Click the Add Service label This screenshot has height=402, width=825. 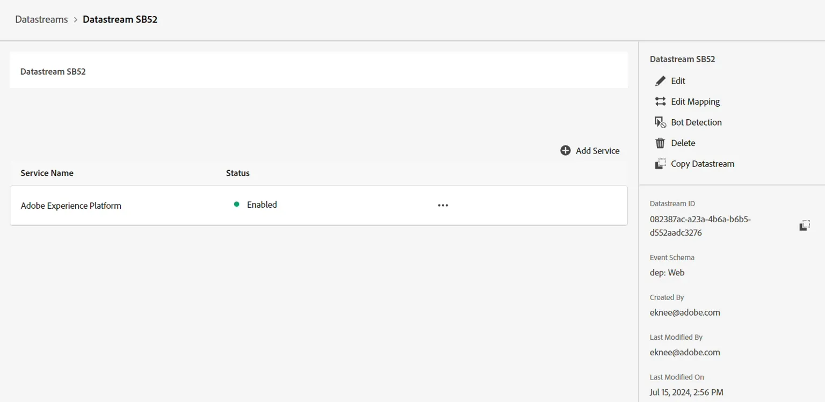[597, 151]
